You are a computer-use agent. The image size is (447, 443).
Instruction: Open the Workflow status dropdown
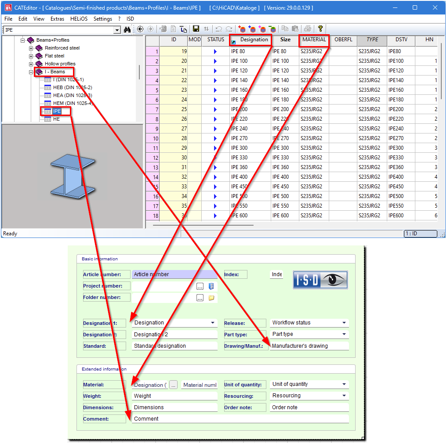pyautogui.click(x=344, y=323)
